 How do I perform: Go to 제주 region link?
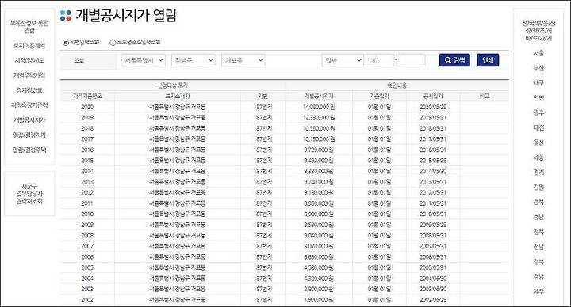tap(538, 291)
